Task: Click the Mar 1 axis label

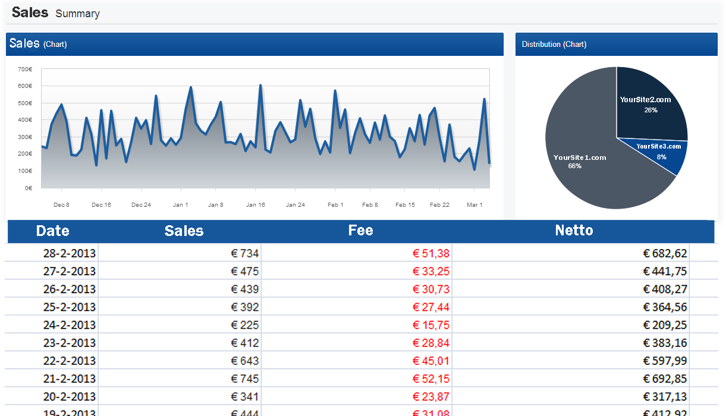Action: pyautogui.click(x=474, y=204)
